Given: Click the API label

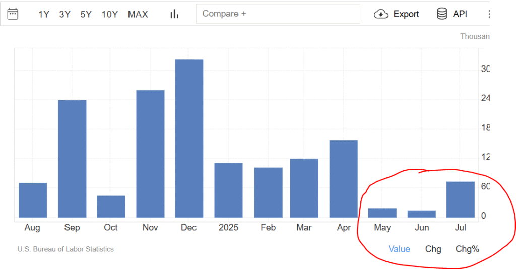Looking at the screenshot, I should pyautogui.click(x=460, y=14).
